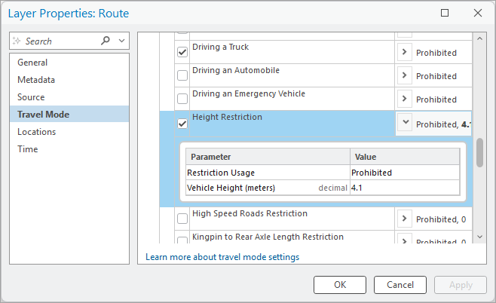The width and height of the screenshot is (496, 303).
Task: Click the OK button
Action: (x=340, y=285)
